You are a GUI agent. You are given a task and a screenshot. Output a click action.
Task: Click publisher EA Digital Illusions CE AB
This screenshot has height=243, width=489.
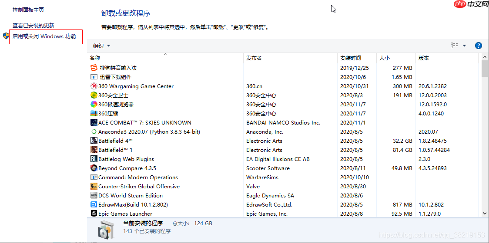pos(278,159)
